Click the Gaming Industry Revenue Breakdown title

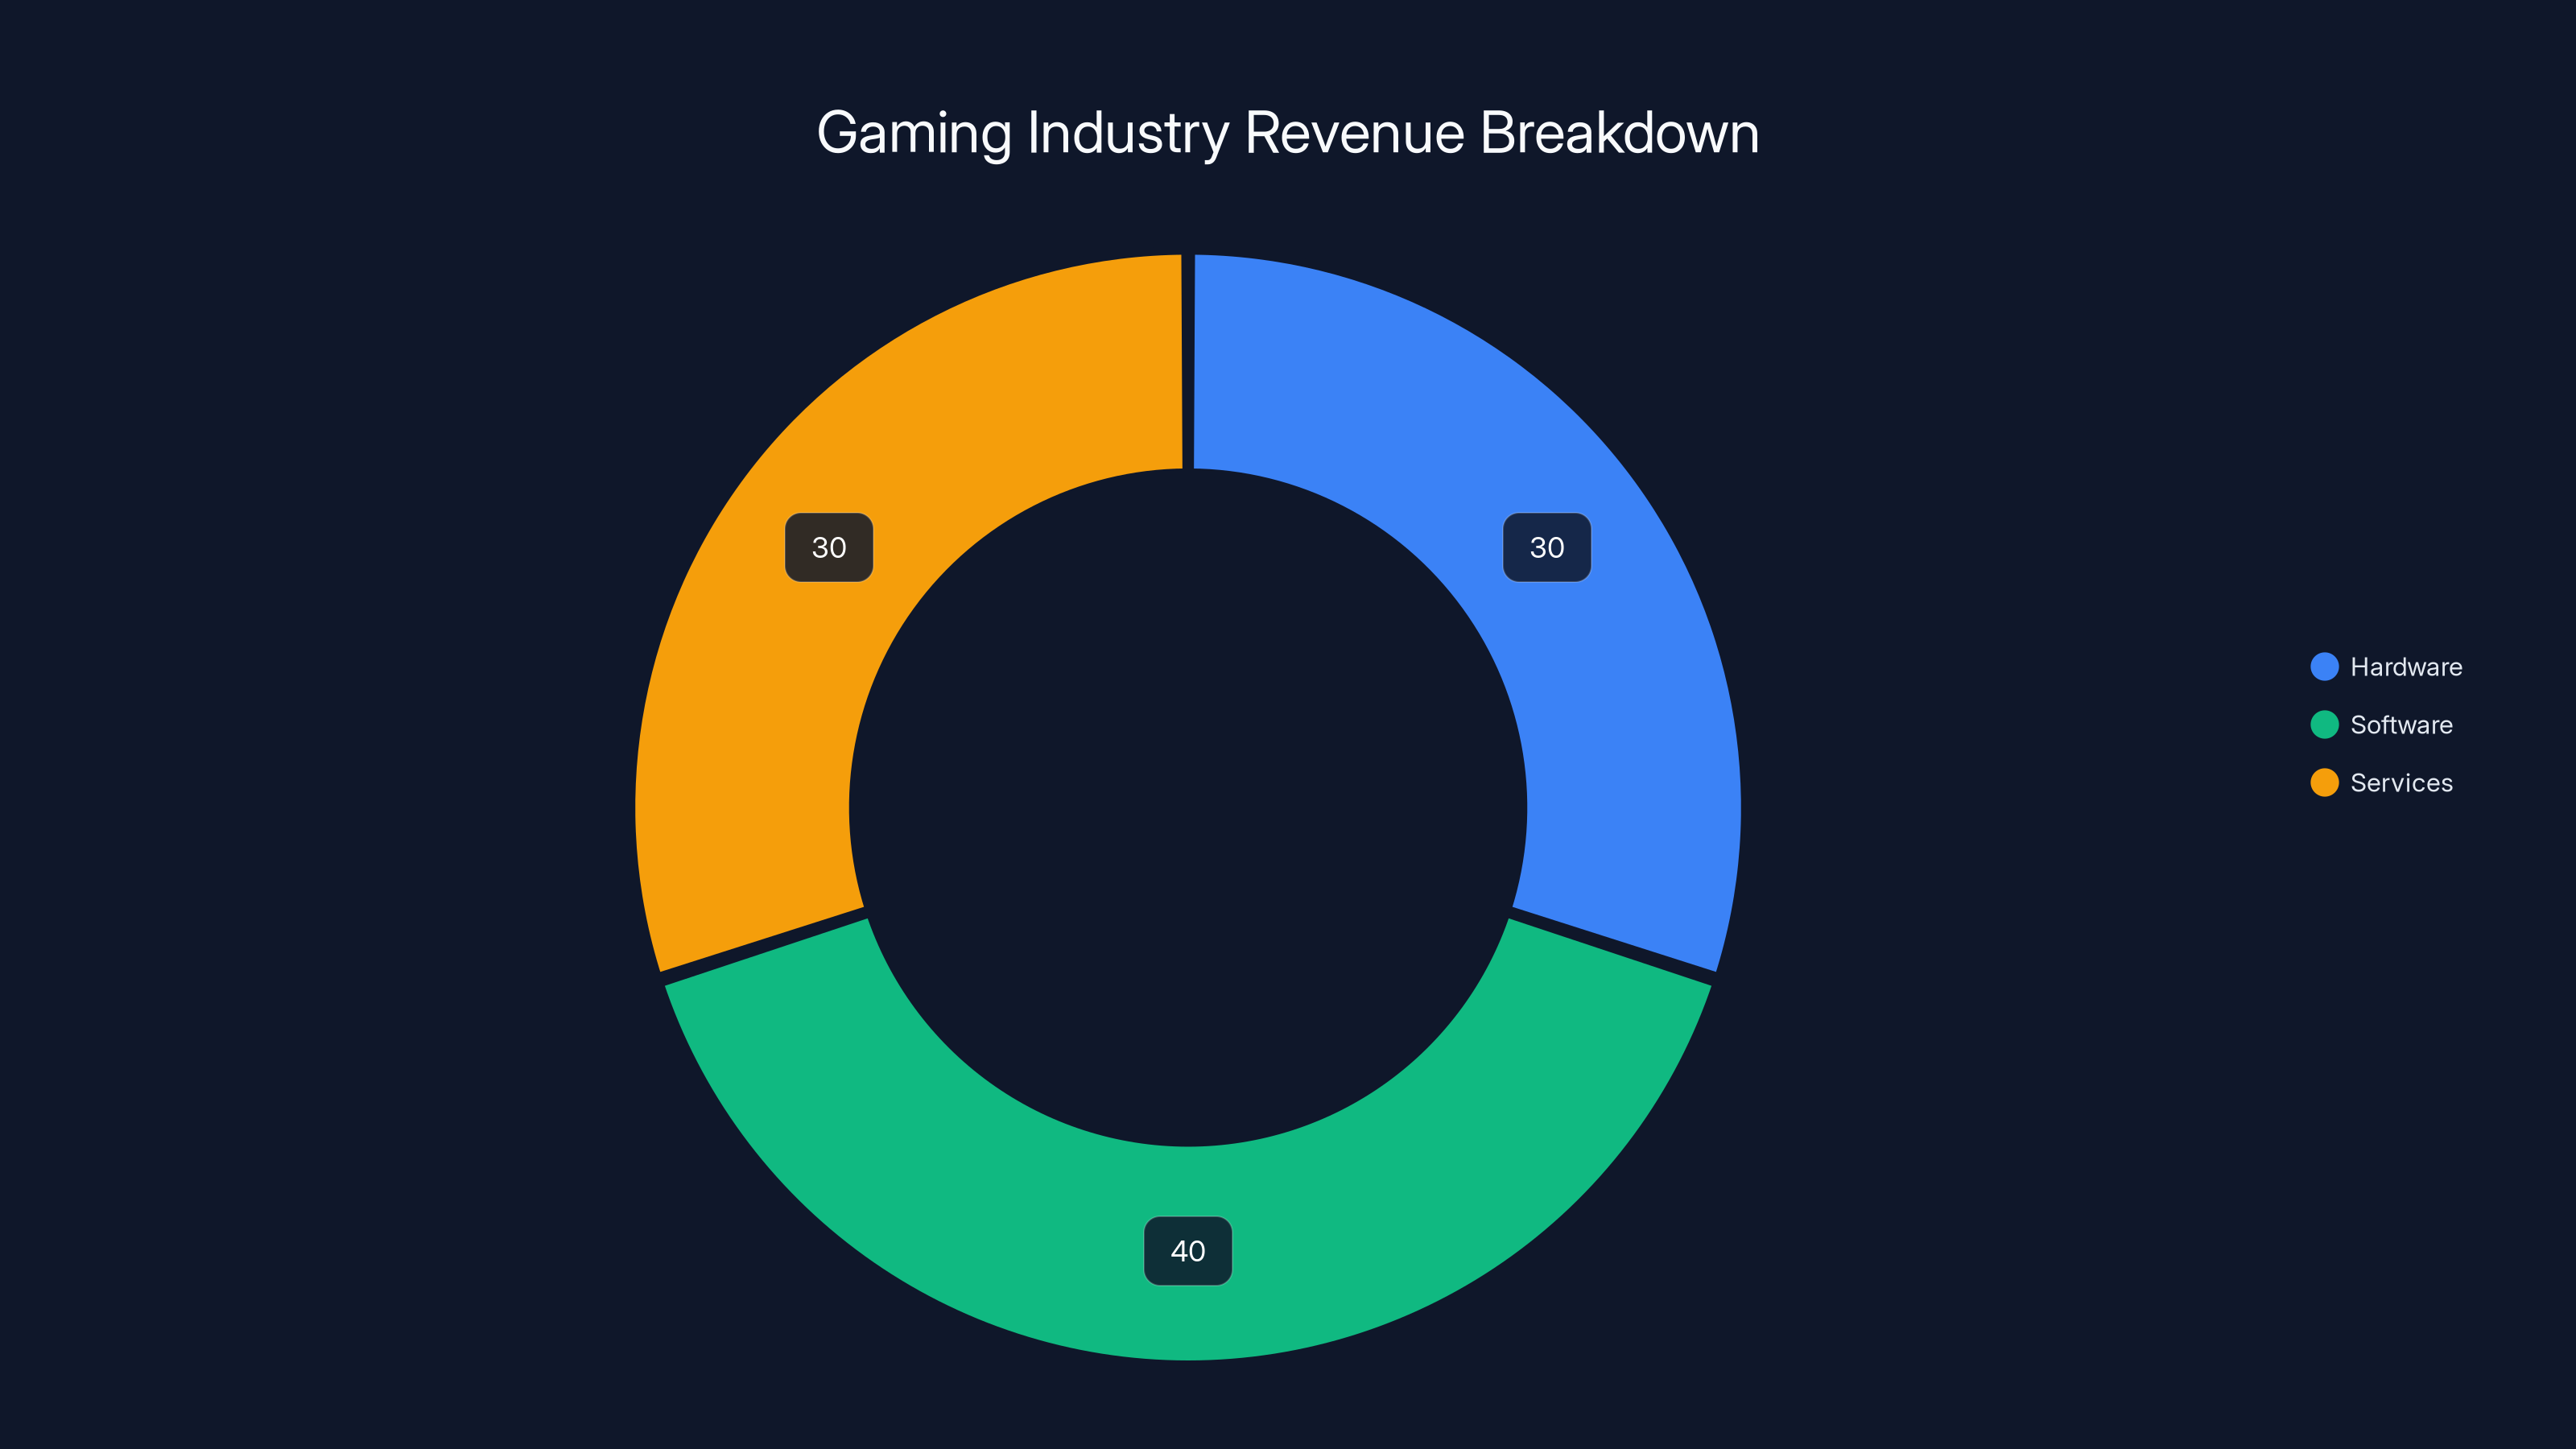coord(1288,133)
